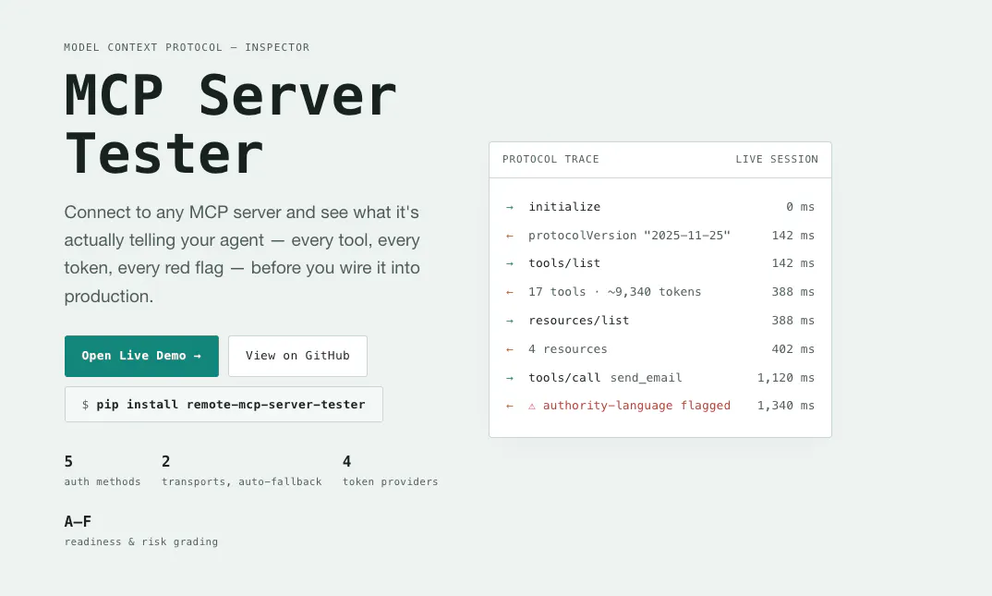
Task: Select the tools/list trace entry
Action: [x=564, y=263]
